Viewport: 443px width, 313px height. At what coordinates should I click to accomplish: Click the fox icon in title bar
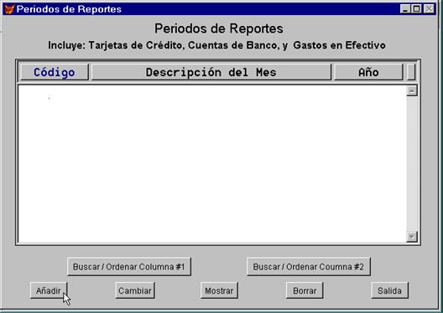click(x=9, y=9)
